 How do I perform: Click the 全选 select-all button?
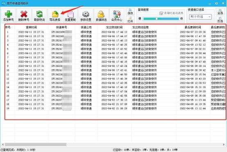click(220, 12)
